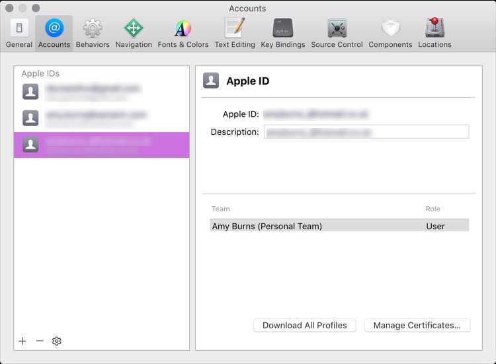
Task: Click the Description text field
Action: 366,131
